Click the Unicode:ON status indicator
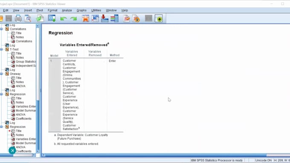The width and height of the screenshot is (290, 163). point(264,160)
